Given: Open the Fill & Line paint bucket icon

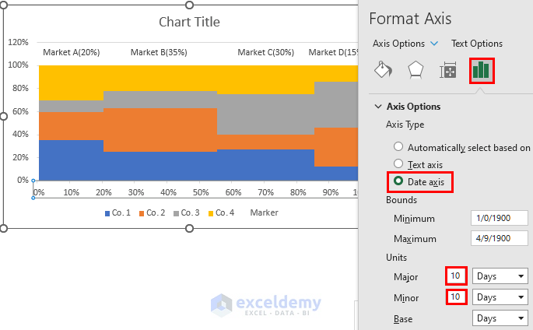Looking at the screenshot, I should pyautogui.click(x=384, y=70).
